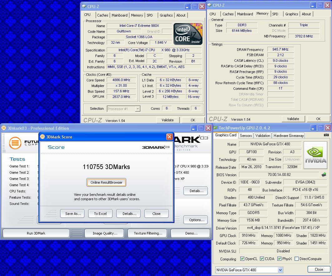332x276 pixels.
Task: Click the GPU Clock value 910 MHz
Action: click(x=249, y=235)
